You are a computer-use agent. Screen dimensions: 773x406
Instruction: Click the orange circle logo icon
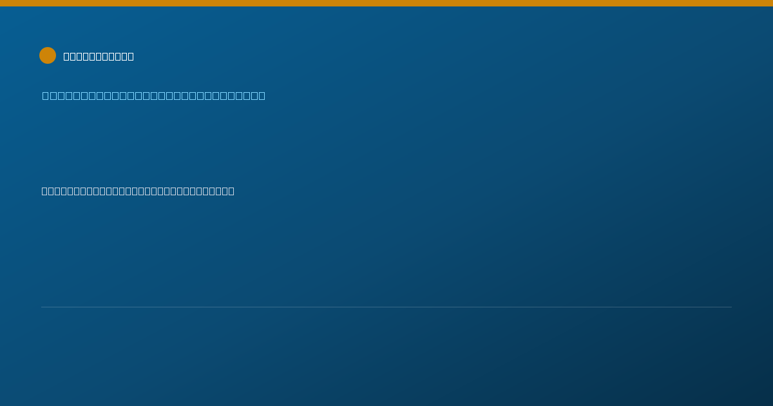pos(48,55)
